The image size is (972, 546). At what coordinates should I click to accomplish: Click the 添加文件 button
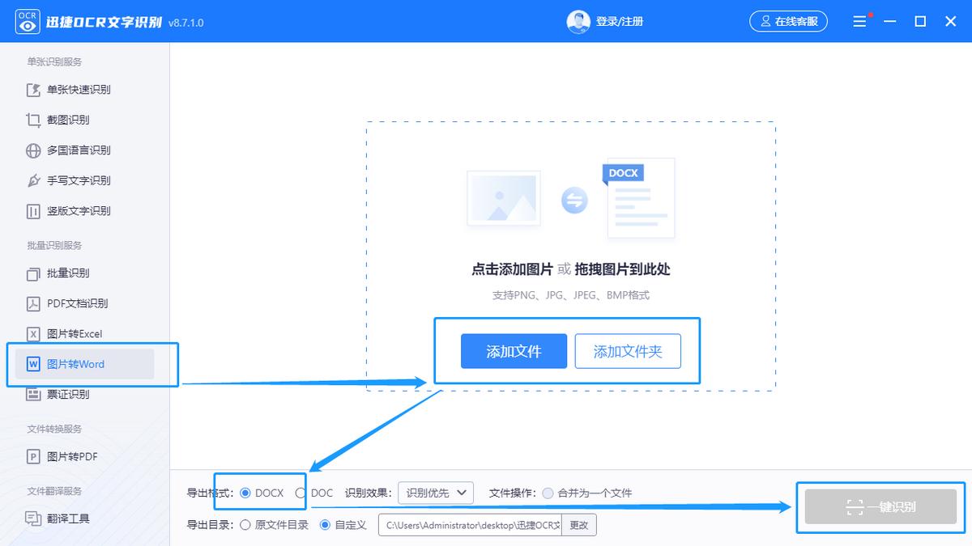pyautogui.click(x=514, y=351)
